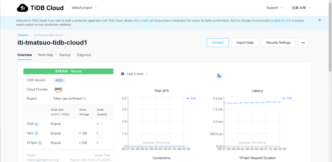Click the breadcrumb item iti-tmatsuo-tidb-cloud1
Viewport: 332px width, 162px height.
[x=49, y=35]
